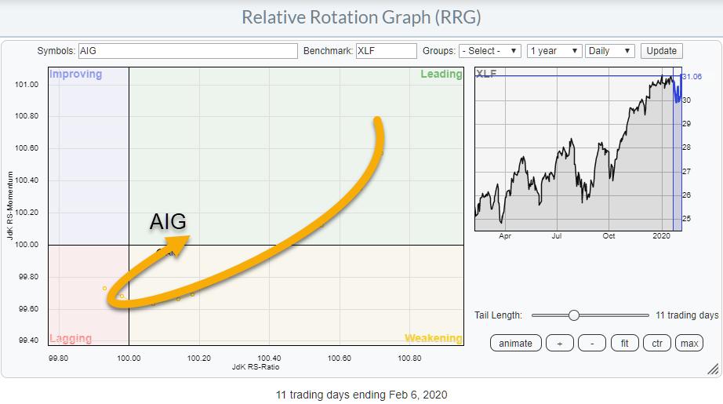The image size is (723, 404).
Task: Click the Update button
Action: tap(661, 51)
